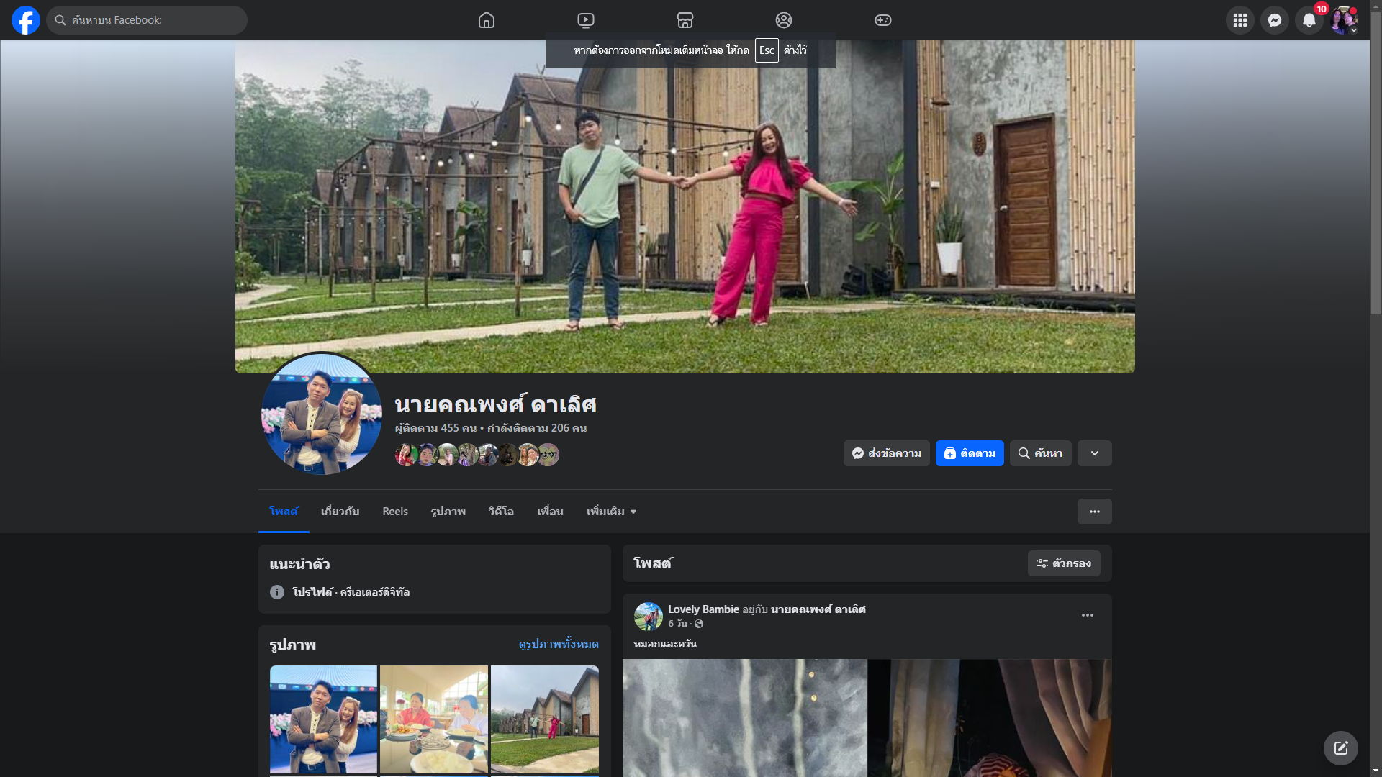
Task: Click the new message compose icon
Action: [1340, 748]
